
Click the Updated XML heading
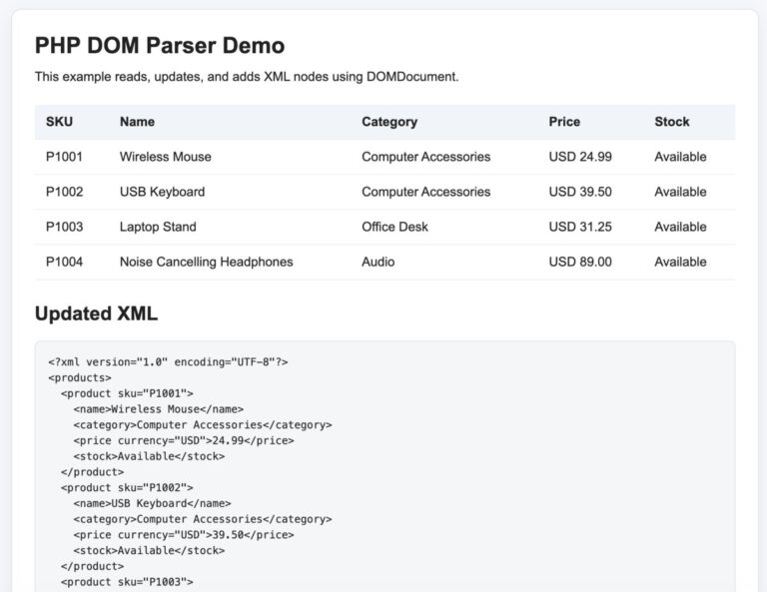tap(96, 313)
